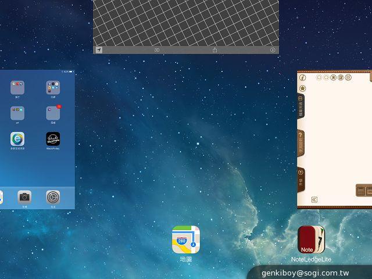The height and width of the screenshot is (279, 372).
Task: Open the folder with red notification badge
Action: [x=53, y=113]
